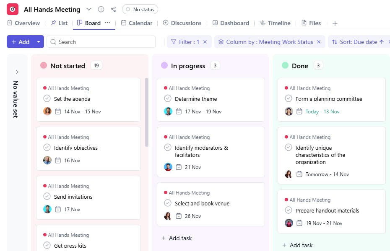
Task: Open Board tab more options ellipsis
Action: coord(107,23)
